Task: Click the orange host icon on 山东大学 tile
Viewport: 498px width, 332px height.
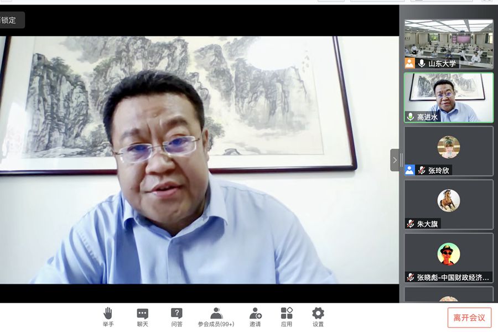Action: 409,63
